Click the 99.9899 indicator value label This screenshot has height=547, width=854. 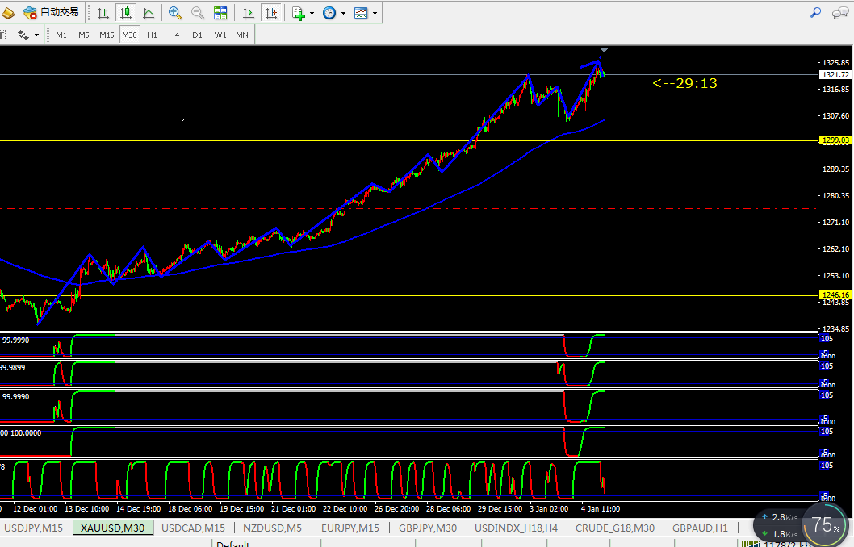pyautogui.click(x=13, y=368)
